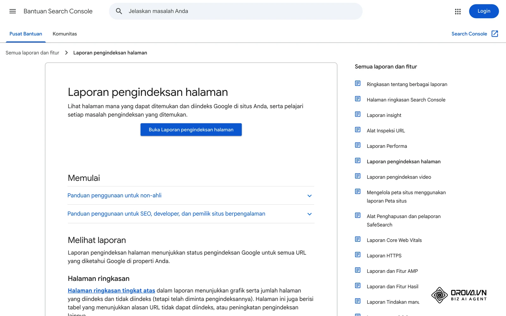Click the article icon beside Laporan Performa

(358, 145)
